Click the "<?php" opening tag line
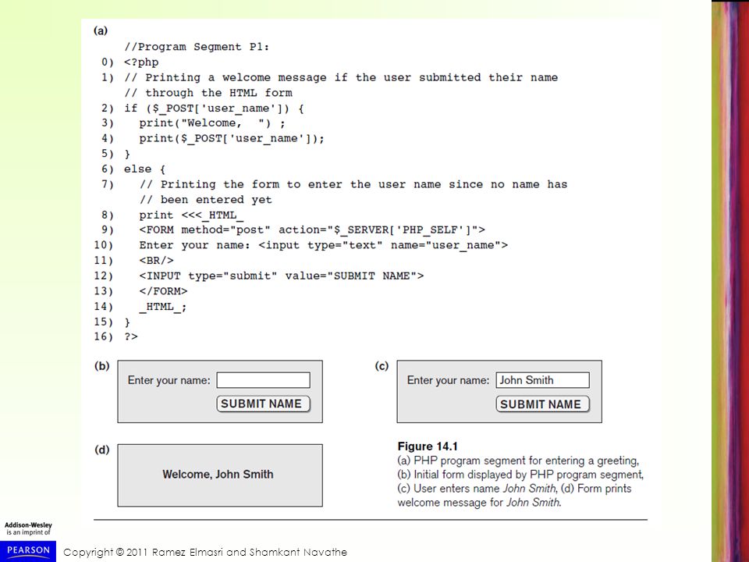The width and height of the screenshot is (749, 562). click(x=141, y=62)
